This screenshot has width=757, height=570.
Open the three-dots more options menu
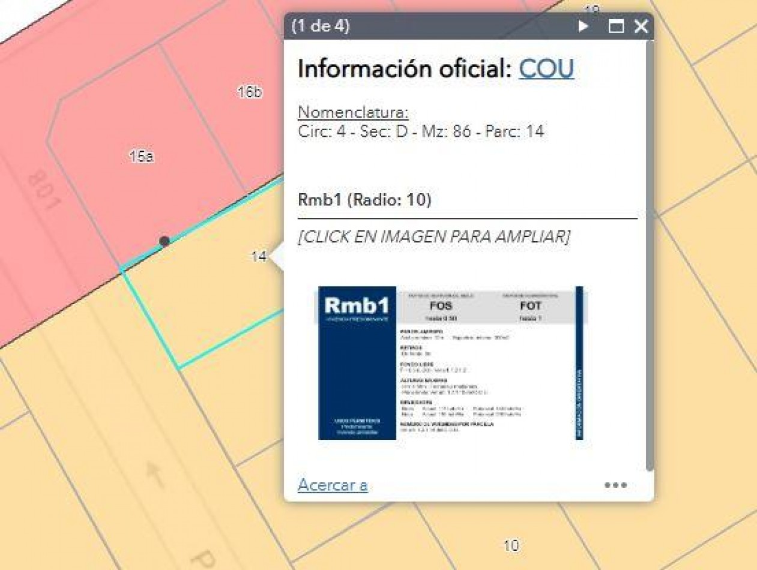pos(615,485)
